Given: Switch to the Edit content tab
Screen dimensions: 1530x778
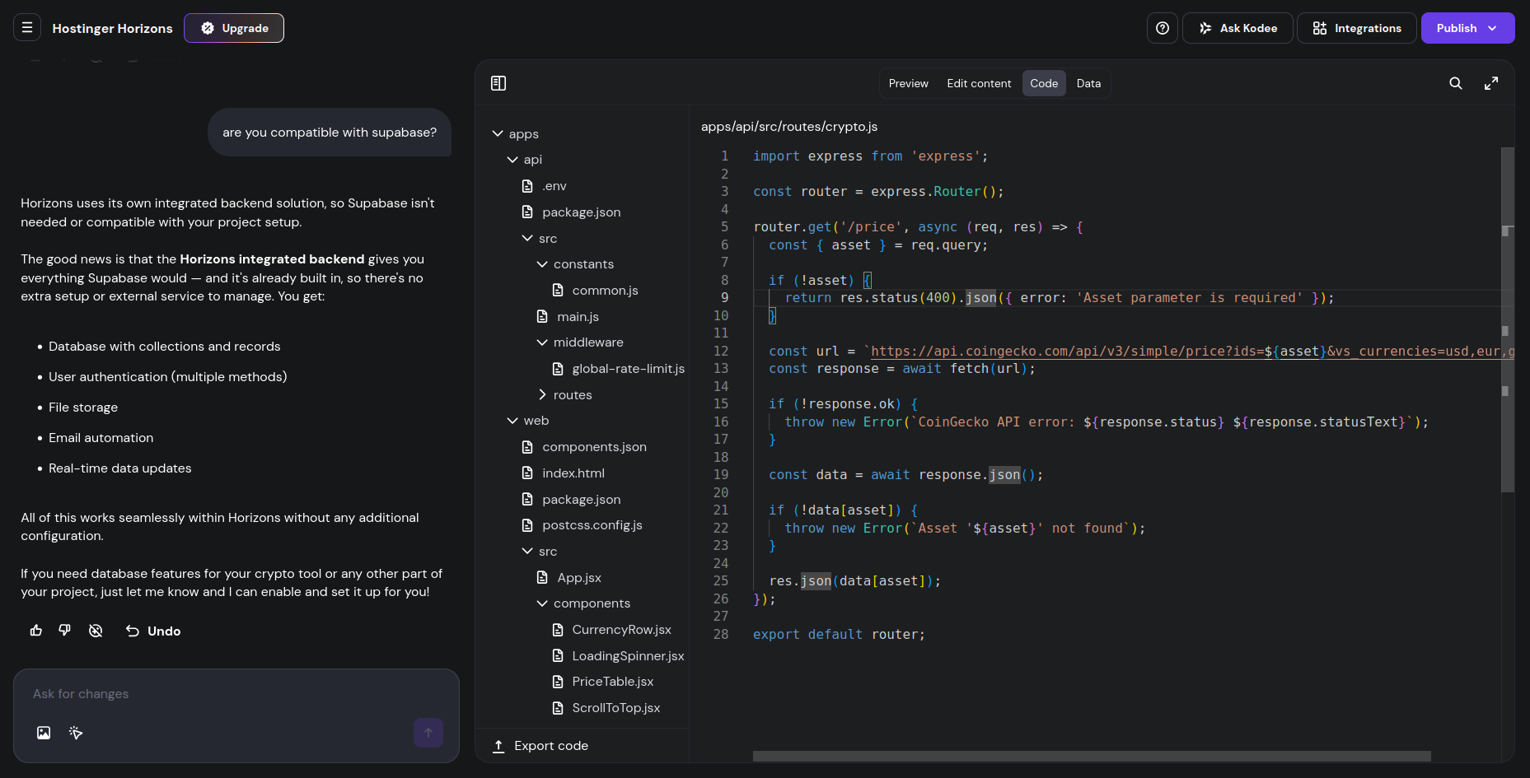Looking at the screenshot, I should (x=979, y=83).
